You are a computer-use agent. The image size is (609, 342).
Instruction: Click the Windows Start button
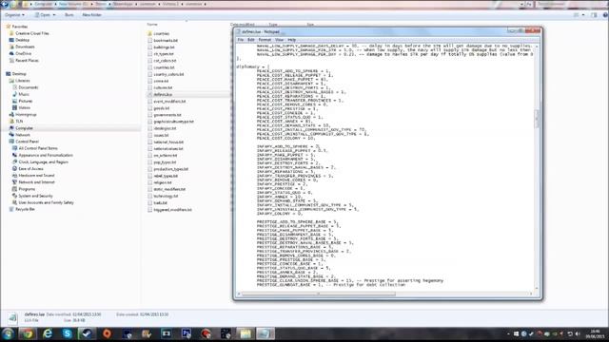[x=8, y=333]
